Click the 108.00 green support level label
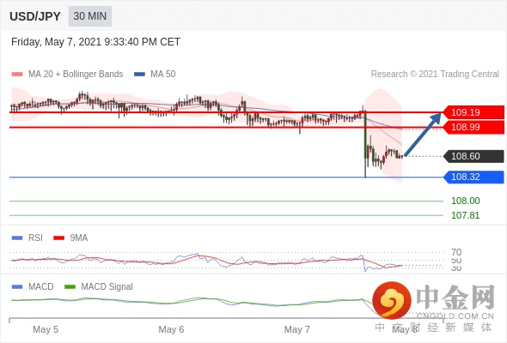Image resolution: width=507 pixels, height=343 pixels. click(466, 201)
